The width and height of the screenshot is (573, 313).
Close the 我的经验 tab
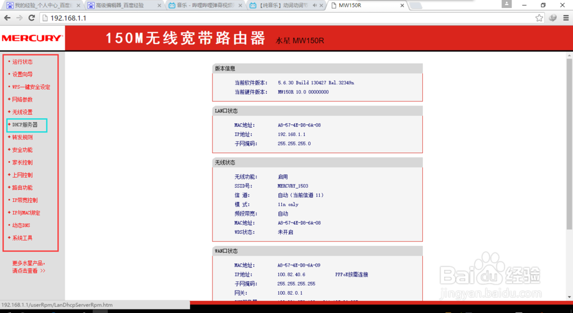coord(78,6)
